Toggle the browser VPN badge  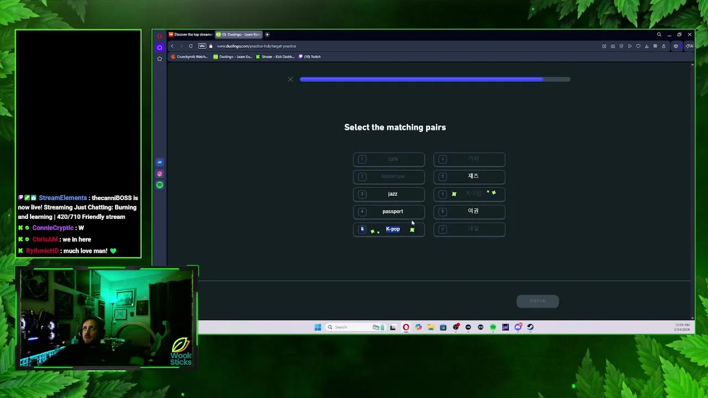point(202,46)
